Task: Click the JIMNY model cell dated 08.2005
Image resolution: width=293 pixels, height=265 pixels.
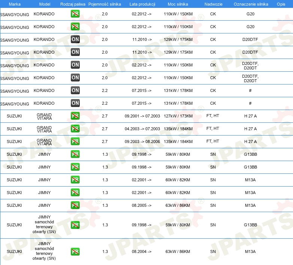Action: (x=44, y=205)
